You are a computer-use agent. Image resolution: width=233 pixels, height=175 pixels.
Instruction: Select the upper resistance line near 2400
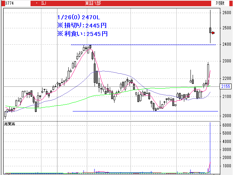pyautogui.click(x=145, y=45)
